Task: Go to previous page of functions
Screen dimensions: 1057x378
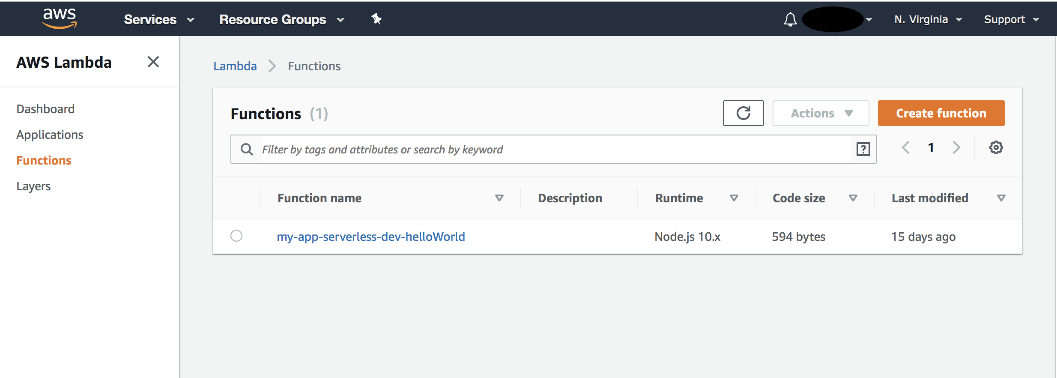Action: click(905, 147)
